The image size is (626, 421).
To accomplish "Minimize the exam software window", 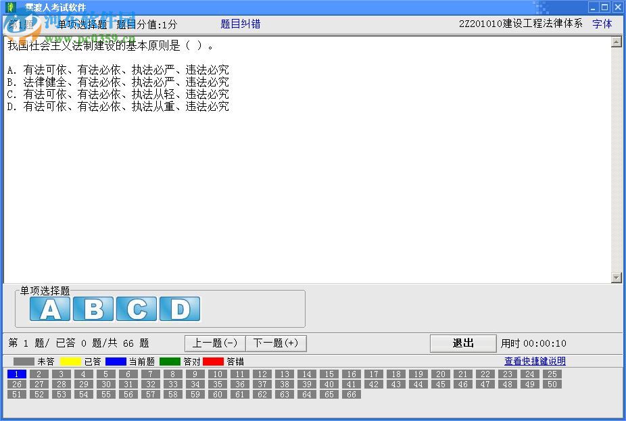I will click(x=593, y=7).
